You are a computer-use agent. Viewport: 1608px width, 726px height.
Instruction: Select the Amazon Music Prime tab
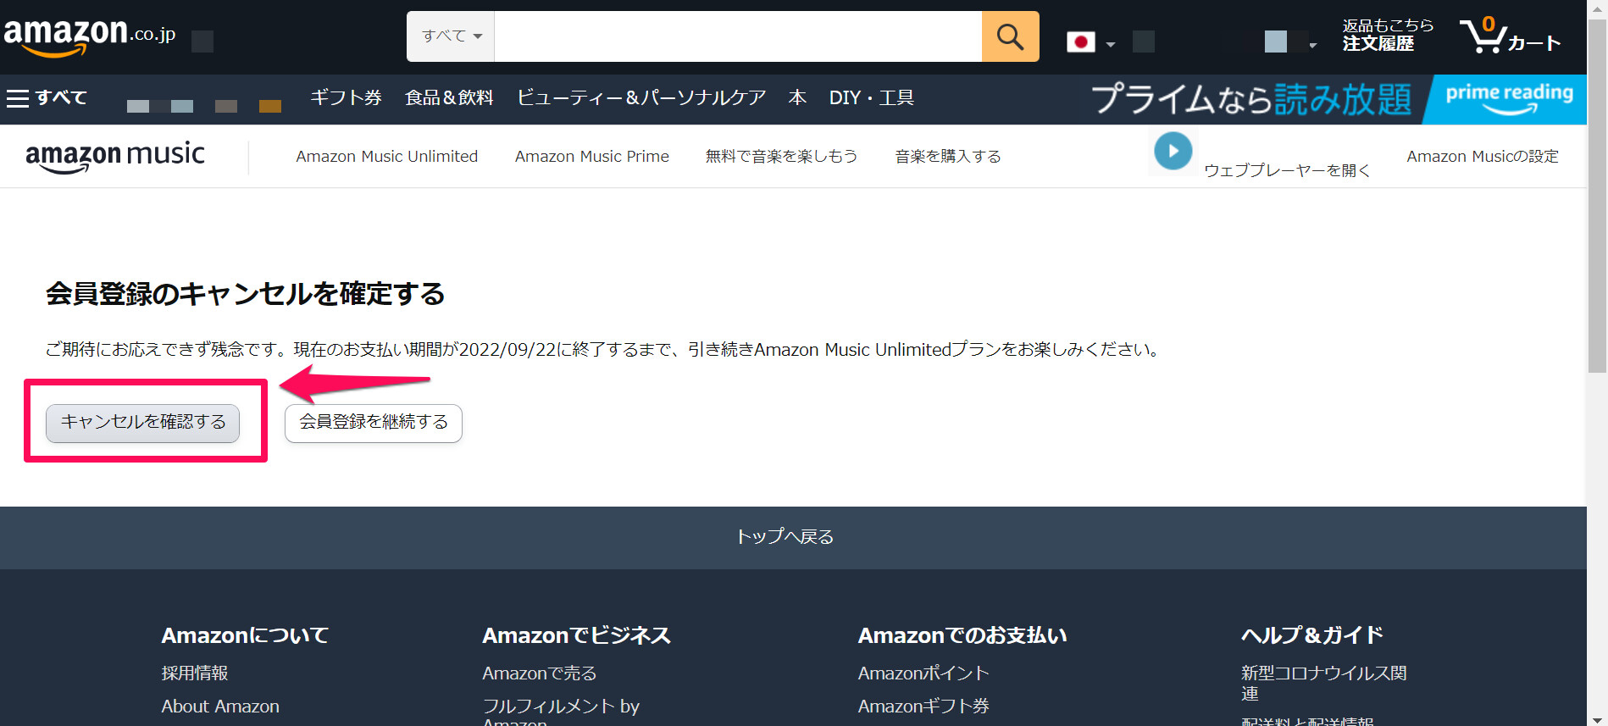pyautogui.click(x=591, y=157)
